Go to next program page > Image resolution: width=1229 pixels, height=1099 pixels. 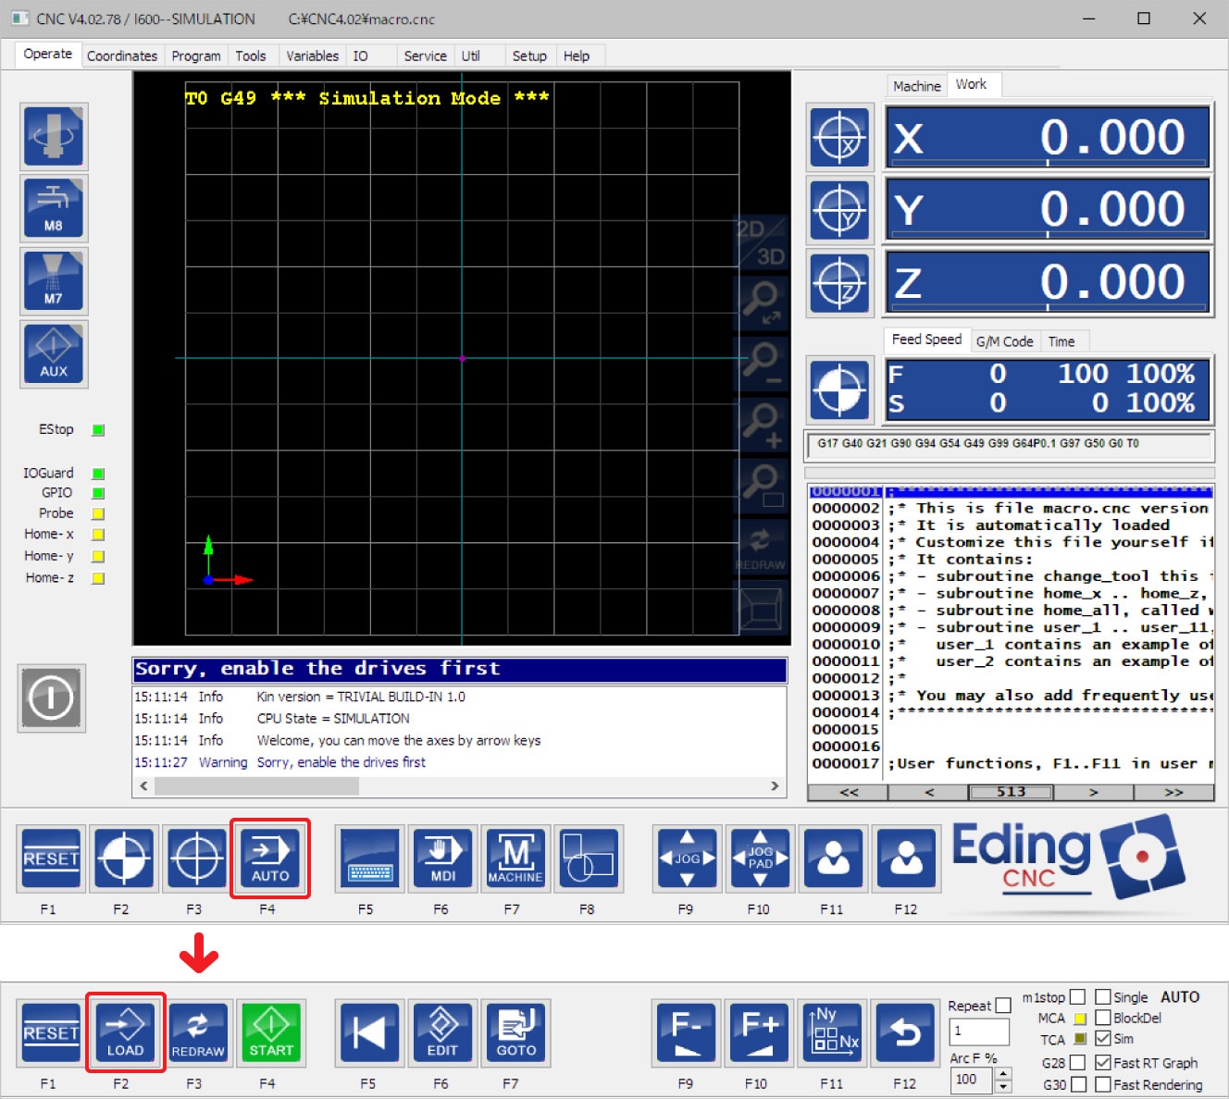pyautogui.click(x=1093, y=793)
